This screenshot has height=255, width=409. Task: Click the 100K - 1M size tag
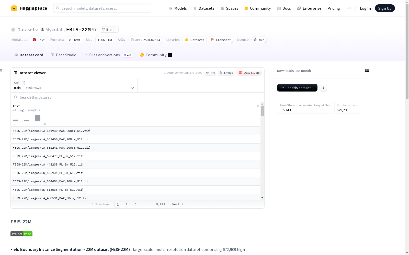105,40
